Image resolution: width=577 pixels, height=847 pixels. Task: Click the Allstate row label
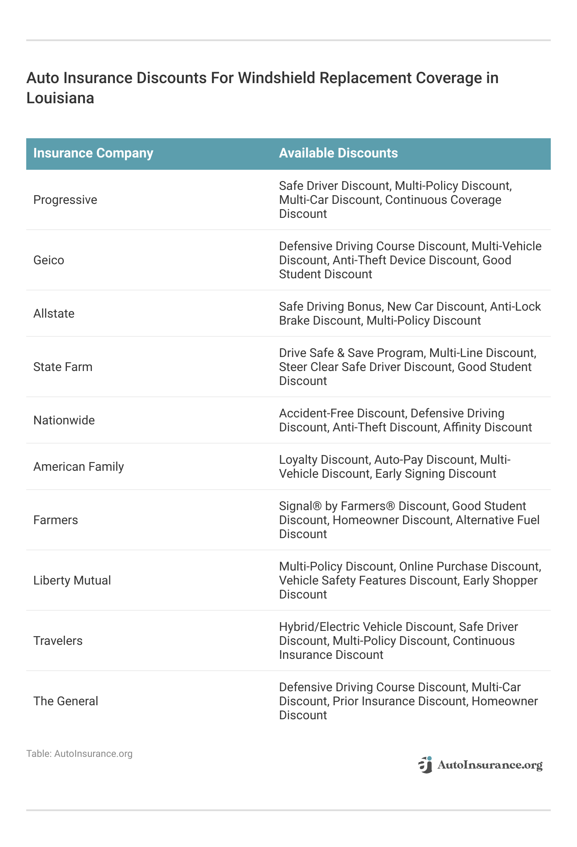click(54, 314)
